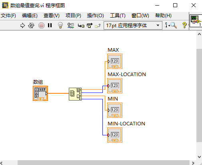Click the vertical scrollbar down arrow
202x165 pixels.
[199, 157]
